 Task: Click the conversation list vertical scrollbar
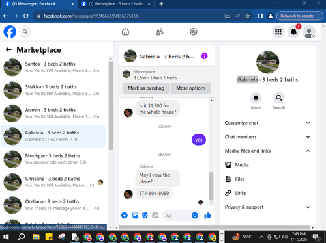pyautogui.click(x=111, y=106)
